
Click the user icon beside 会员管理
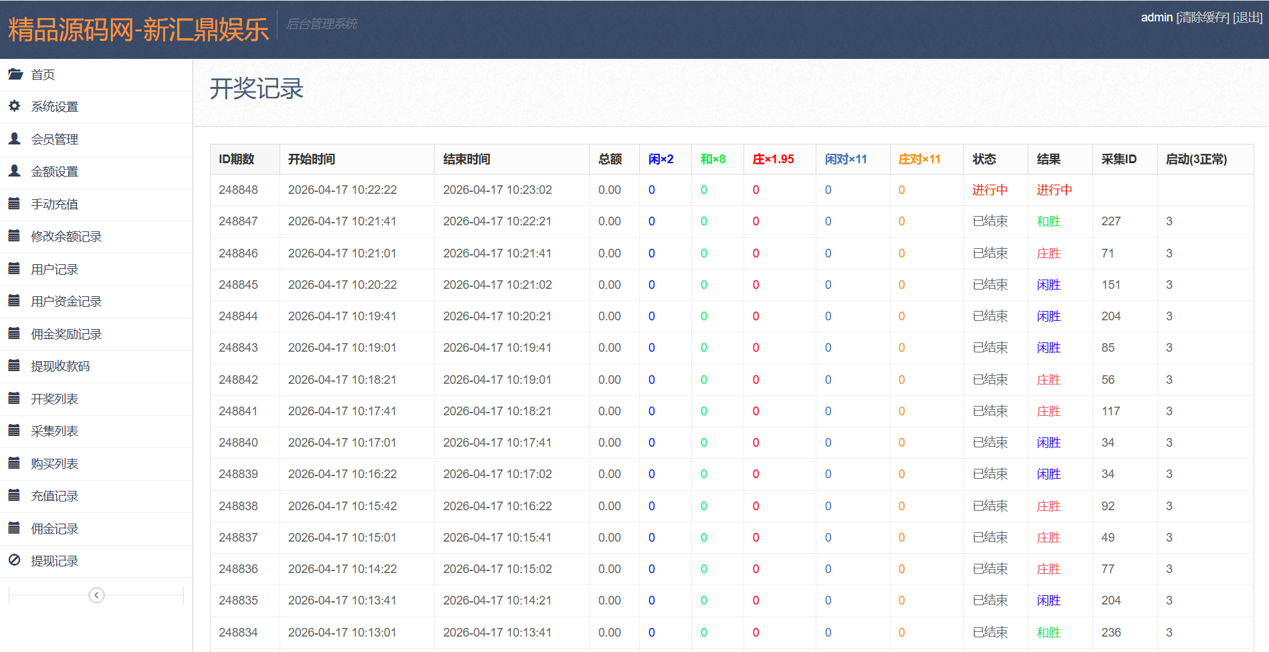point(15,139)
